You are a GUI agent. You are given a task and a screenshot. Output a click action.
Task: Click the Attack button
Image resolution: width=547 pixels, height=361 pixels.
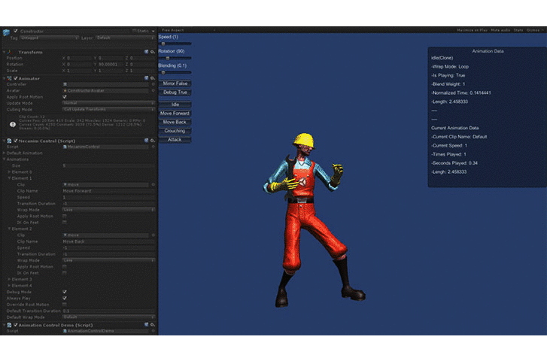[x=175, y=140]
